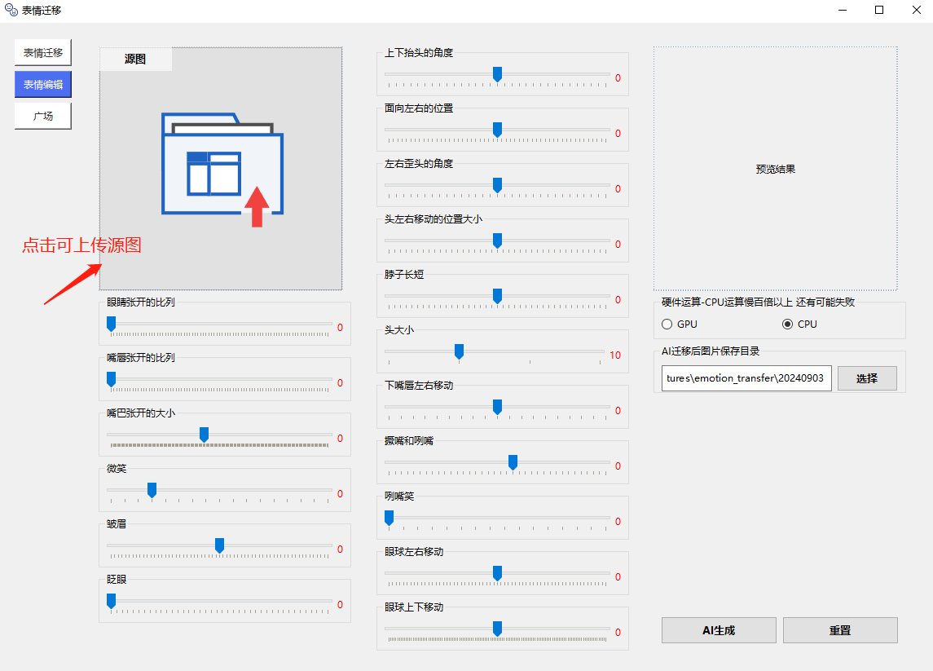Click the app icon in title bar
Viewport: 933px width, 671px height.
11,10
